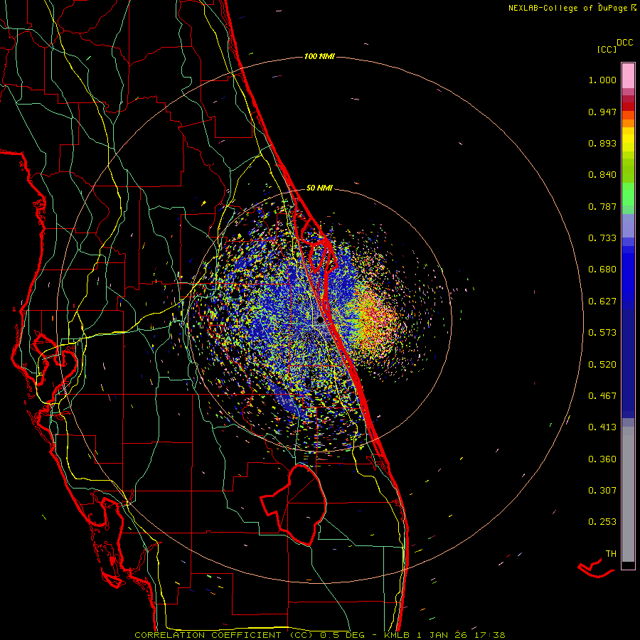Click the 0.253 scale value
The width and height of the screenshot is (640, 640).
point(602,522)
